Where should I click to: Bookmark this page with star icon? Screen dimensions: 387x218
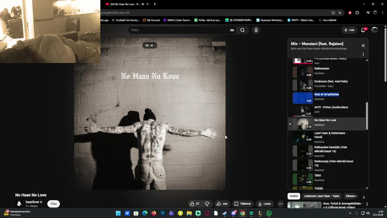tap(340, 13)
